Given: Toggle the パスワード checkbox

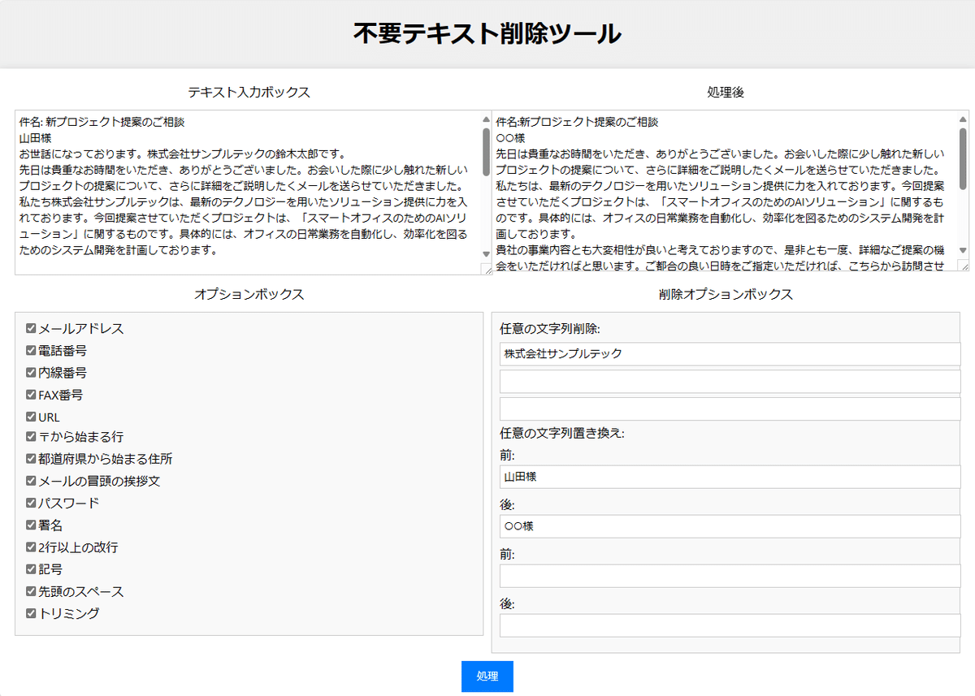Looking at the screenshot, I should (x=31, y=502).
